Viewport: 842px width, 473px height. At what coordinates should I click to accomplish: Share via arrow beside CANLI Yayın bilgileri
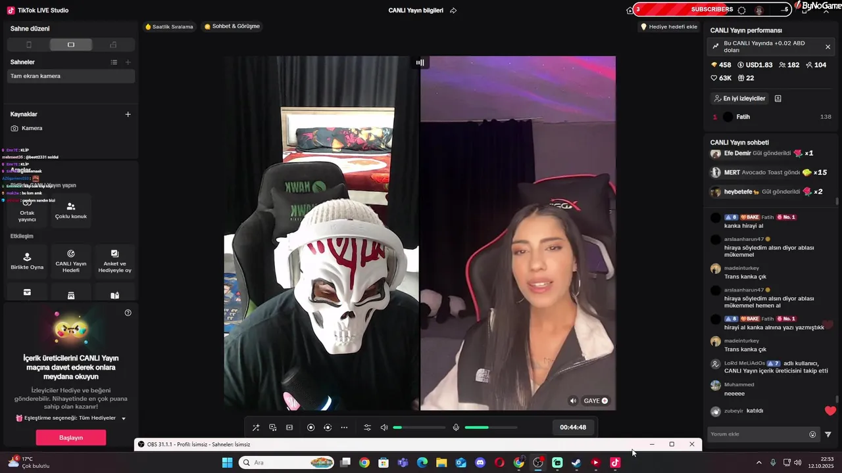453,11
